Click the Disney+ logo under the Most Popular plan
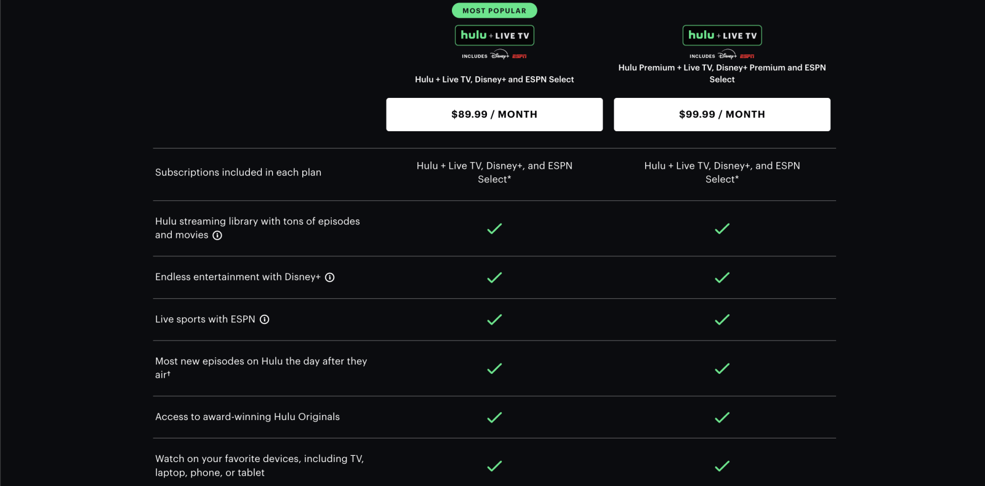 point(500,55)
